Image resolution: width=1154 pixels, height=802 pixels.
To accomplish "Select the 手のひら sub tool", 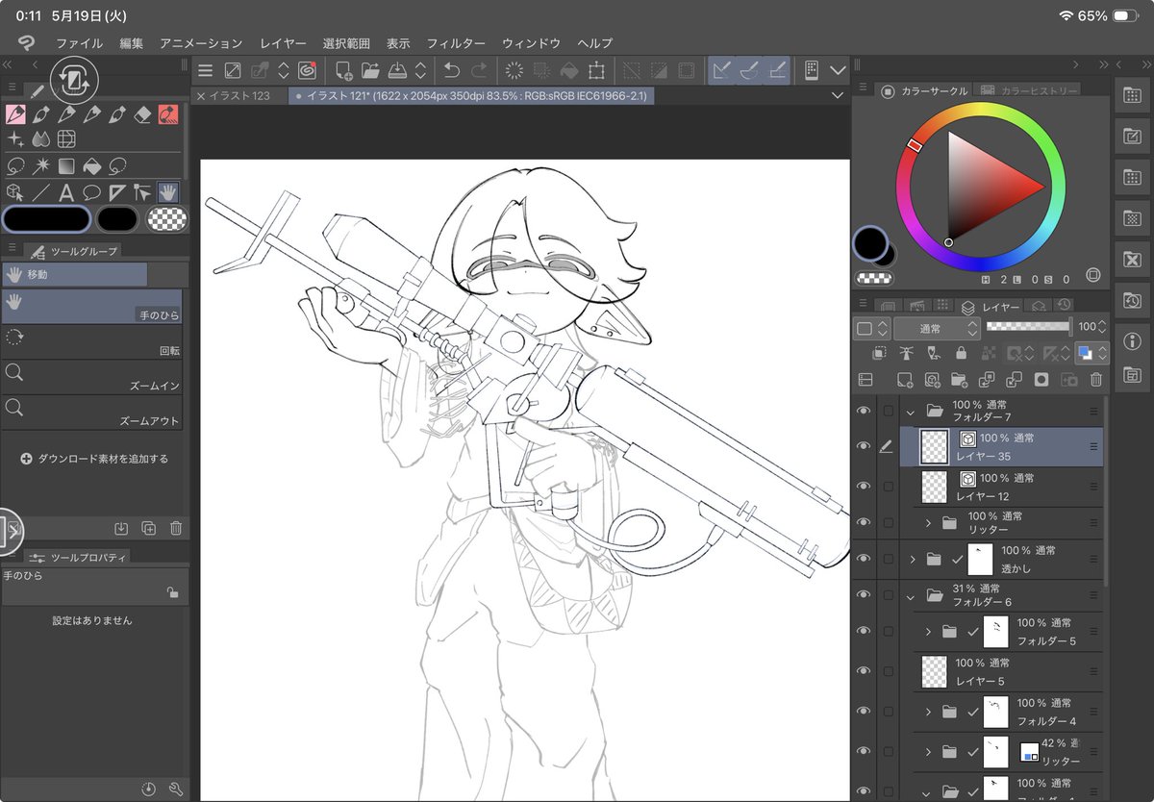I will tap(91, 306).
